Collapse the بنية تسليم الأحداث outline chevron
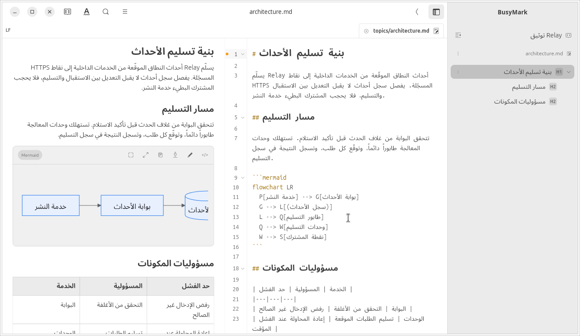 569,72
